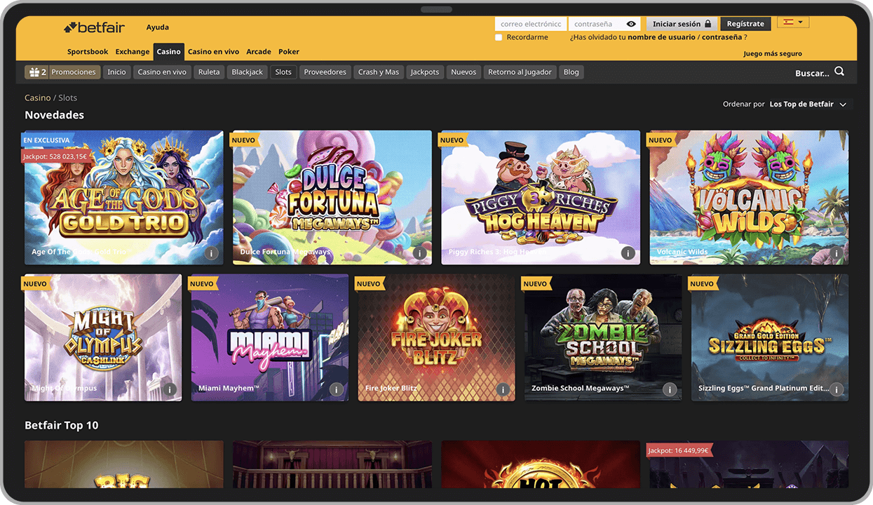The height and width of the screenshot is (505, 873).
Task: Enable the Recordarme checkbox
Action: [x=499, y=37]
